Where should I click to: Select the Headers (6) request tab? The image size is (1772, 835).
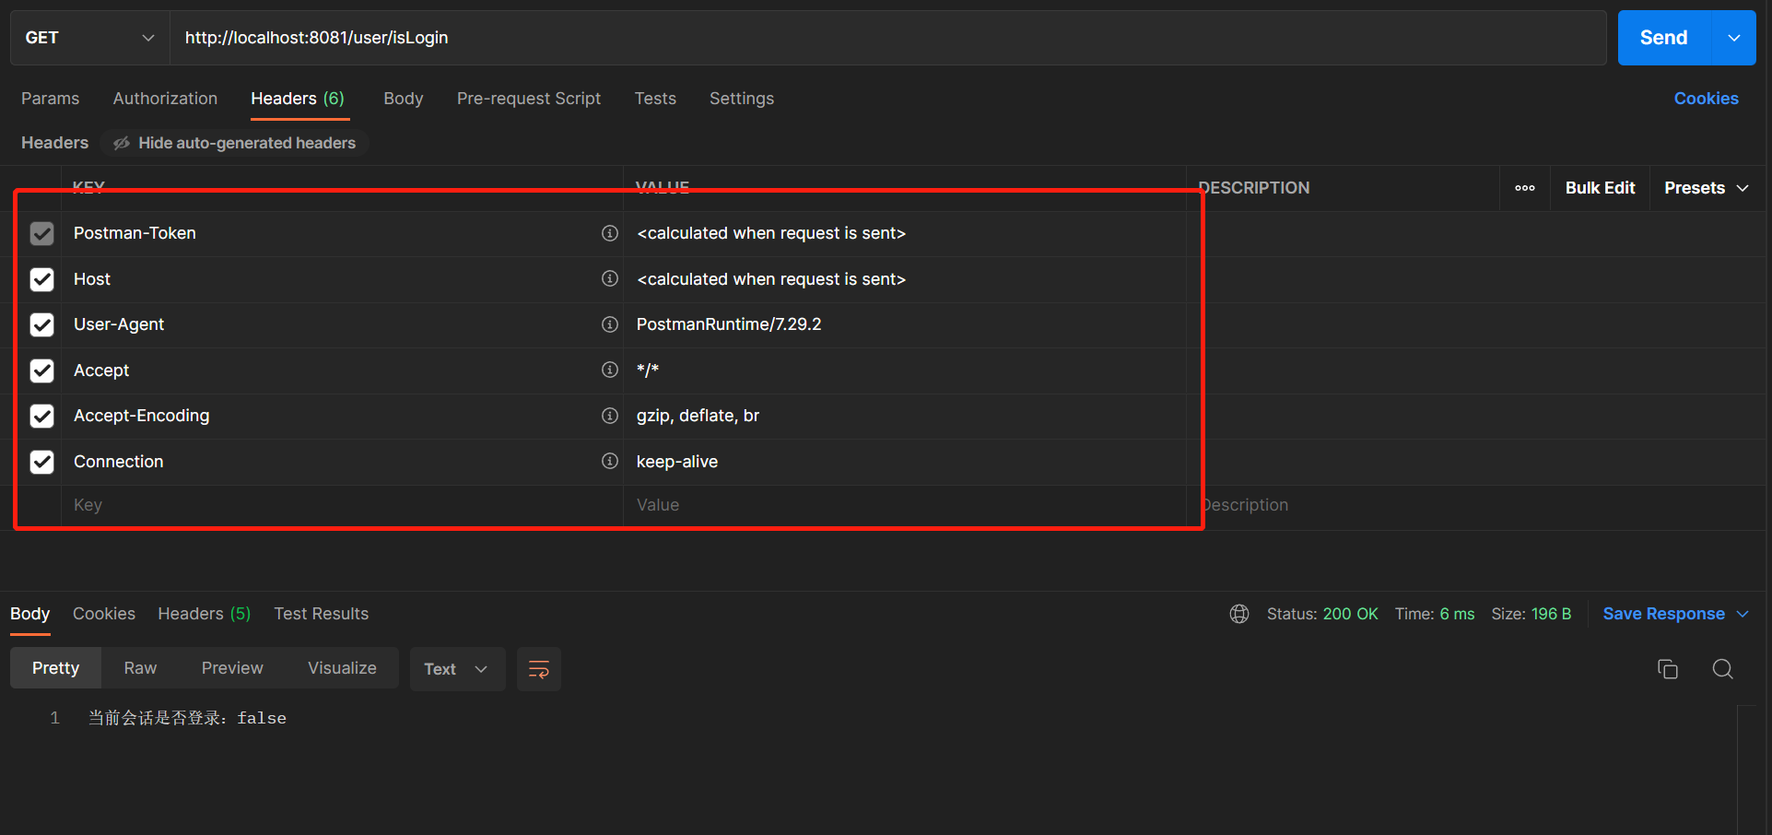coord(298,99)
